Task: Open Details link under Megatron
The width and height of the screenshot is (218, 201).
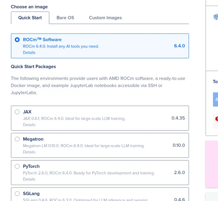Action: 29,152
